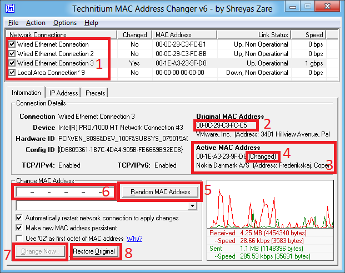Click the 'Yes' changed cell
The height and width of the screenshot is (273, 345).
click(134, 63)
